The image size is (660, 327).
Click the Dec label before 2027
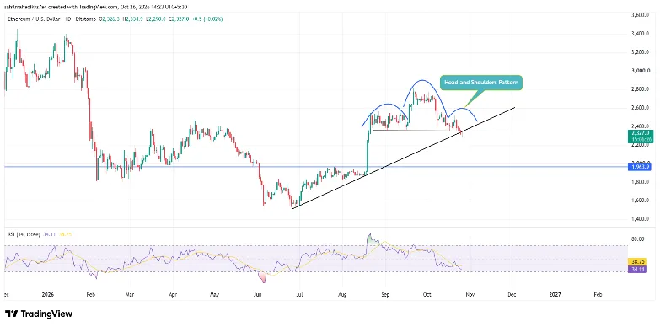512,295
